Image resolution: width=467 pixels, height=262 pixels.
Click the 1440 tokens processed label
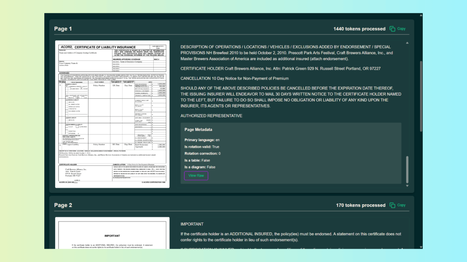tap(359, 29)
